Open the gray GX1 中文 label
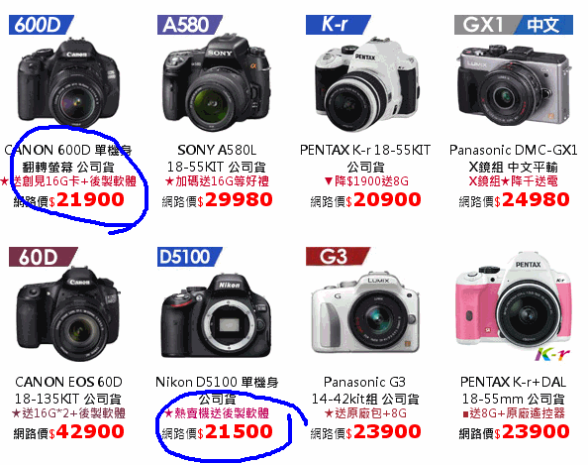The width and height of the screenshot is (588, 465). point(514,25)
